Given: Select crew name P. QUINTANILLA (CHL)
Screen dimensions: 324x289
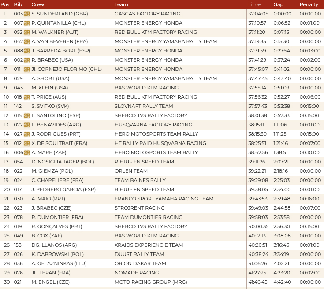Looking at the screenshot, I should point(59,23).
